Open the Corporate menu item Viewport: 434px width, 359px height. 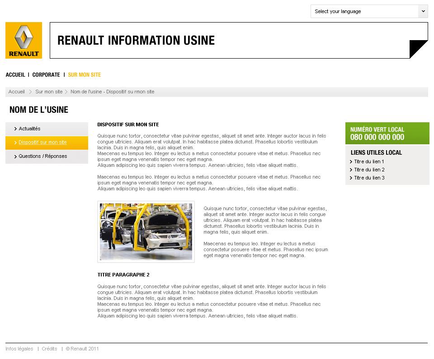click(46, 75)
